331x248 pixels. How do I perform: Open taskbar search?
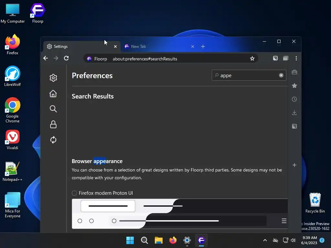pos(144,240)
